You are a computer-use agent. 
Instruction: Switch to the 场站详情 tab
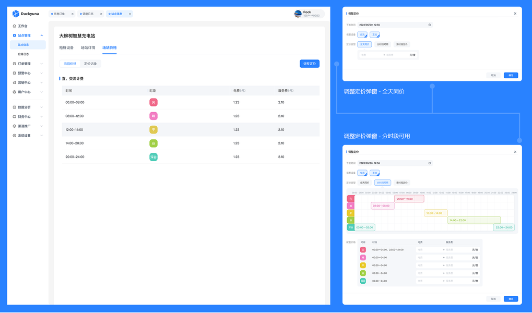88,48
